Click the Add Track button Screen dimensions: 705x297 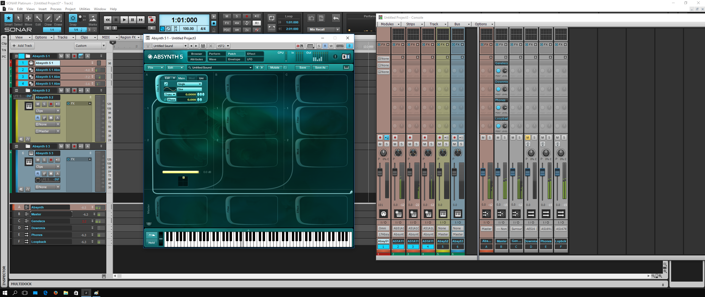click(x=23, y=46)
